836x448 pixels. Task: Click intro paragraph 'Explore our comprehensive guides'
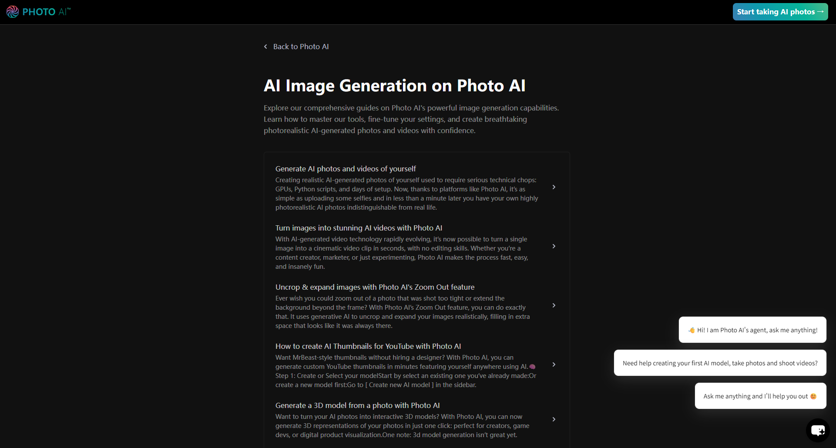pyautogui.click(x=411, y=119)
